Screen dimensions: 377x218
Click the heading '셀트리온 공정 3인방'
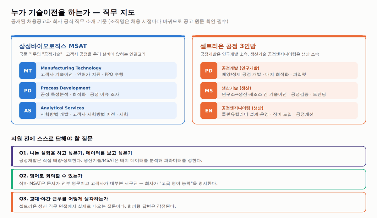[228, 46]
